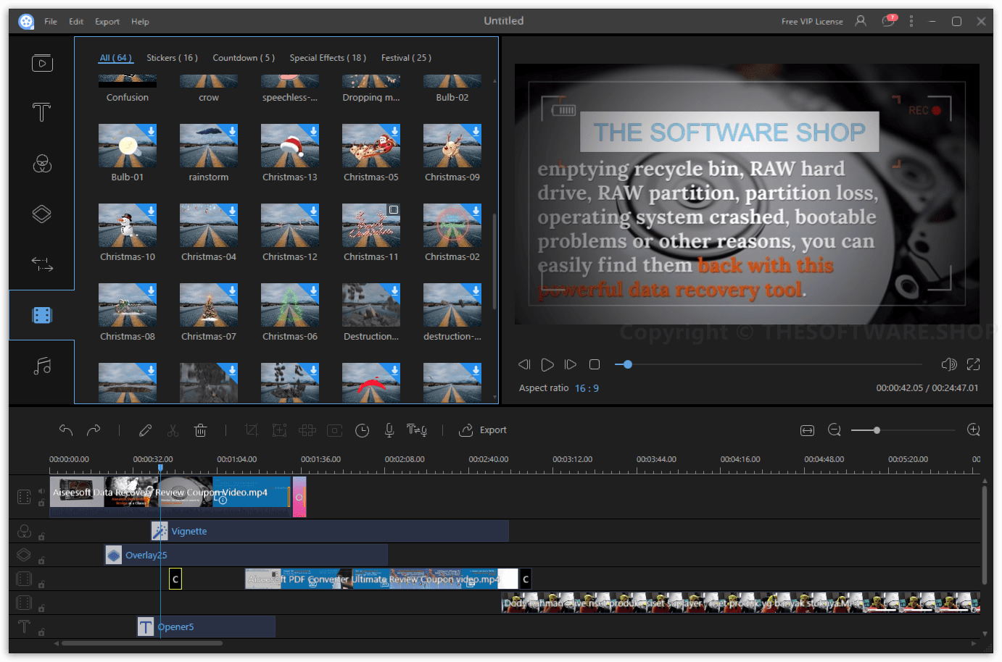1002x662 pixels.
Task: Open the Text sidebar panel
Action: tap(42, 112)
